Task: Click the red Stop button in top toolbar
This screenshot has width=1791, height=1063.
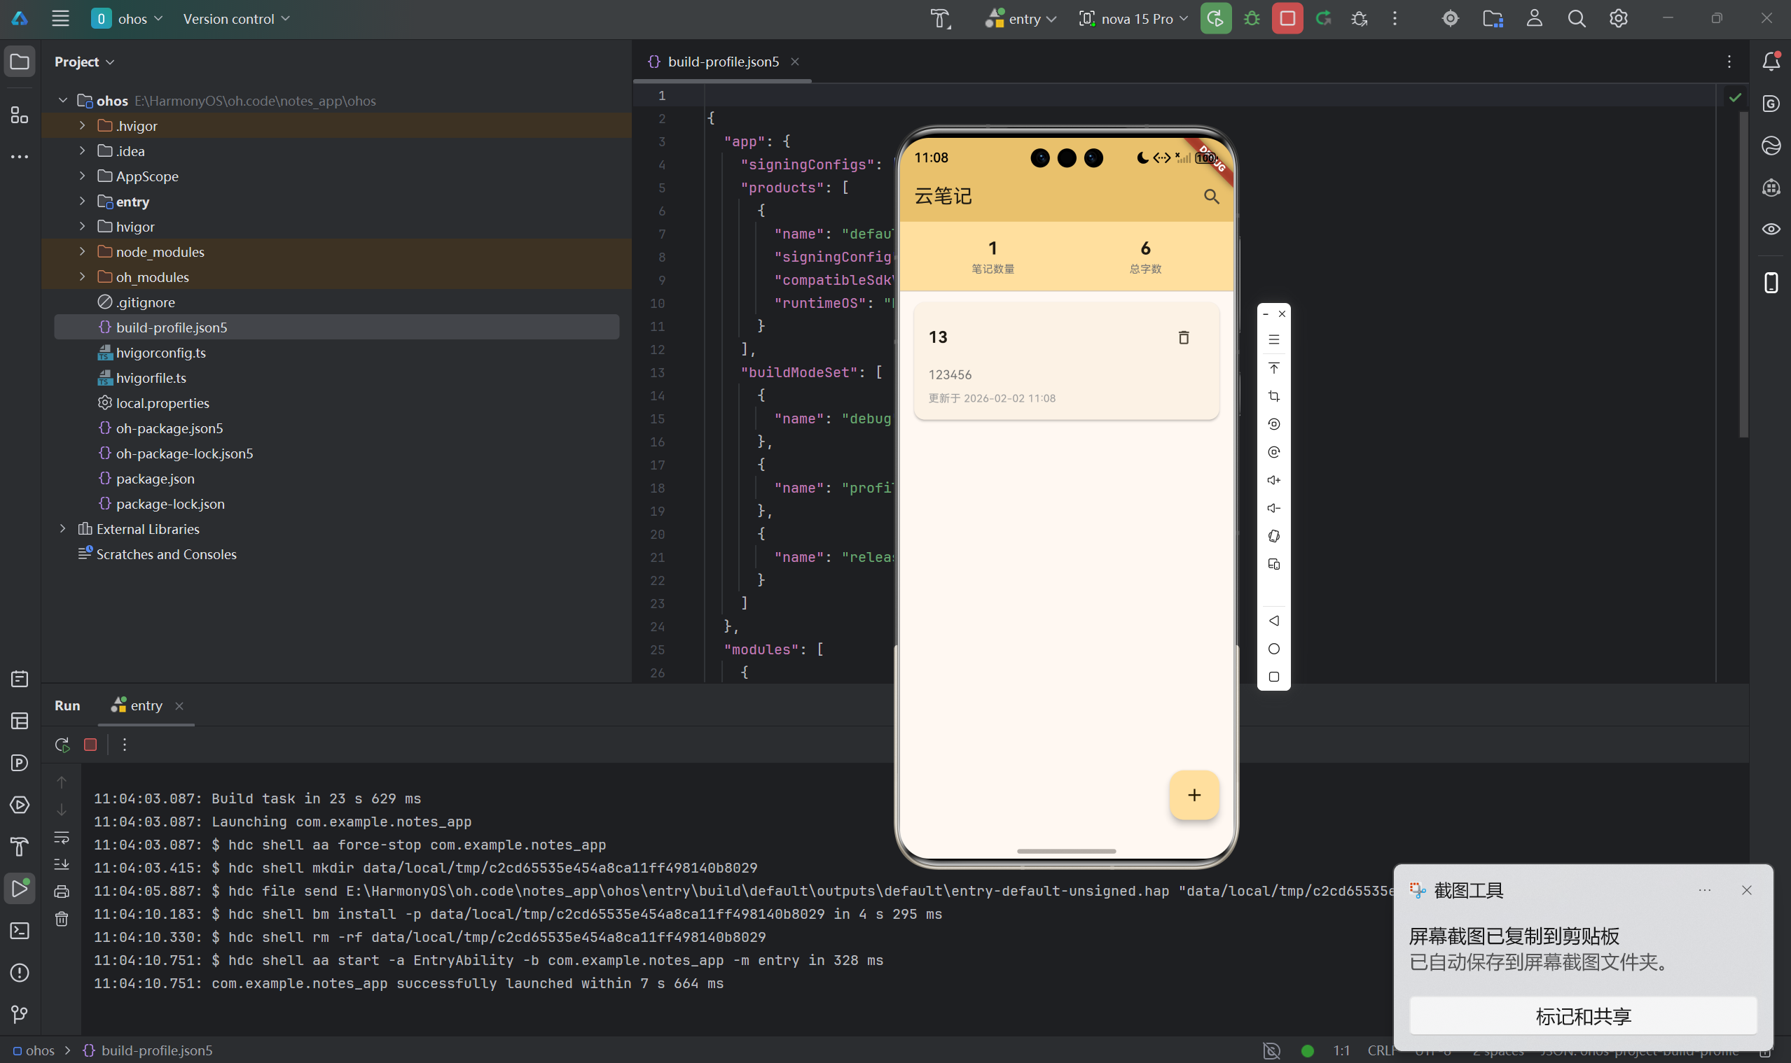Action: click(1287, 19)
